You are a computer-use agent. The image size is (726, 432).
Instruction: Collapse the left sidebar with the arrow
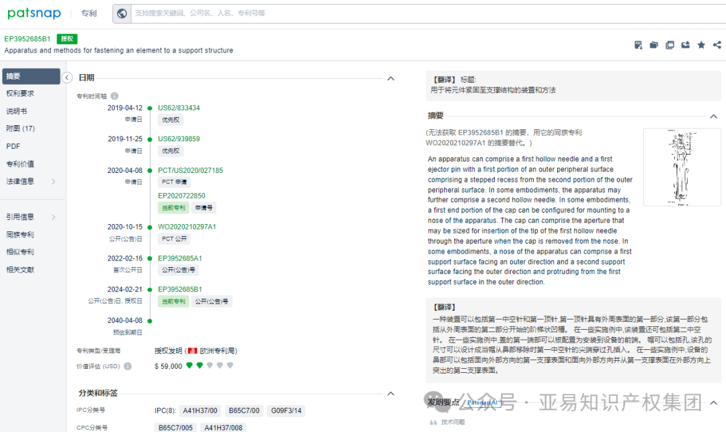[67, 77]
